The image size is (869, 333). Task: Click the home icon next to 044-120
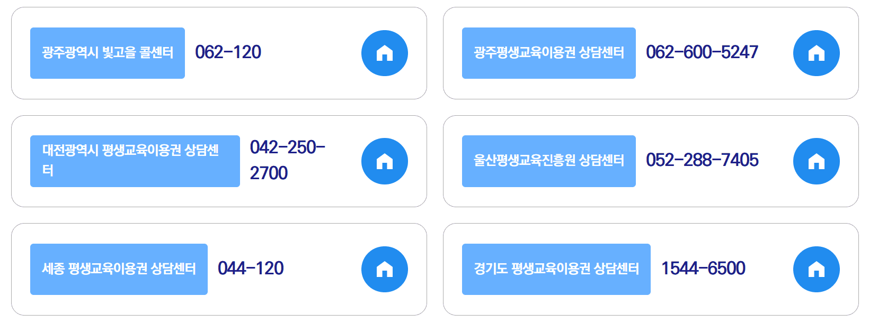[384, 269]
